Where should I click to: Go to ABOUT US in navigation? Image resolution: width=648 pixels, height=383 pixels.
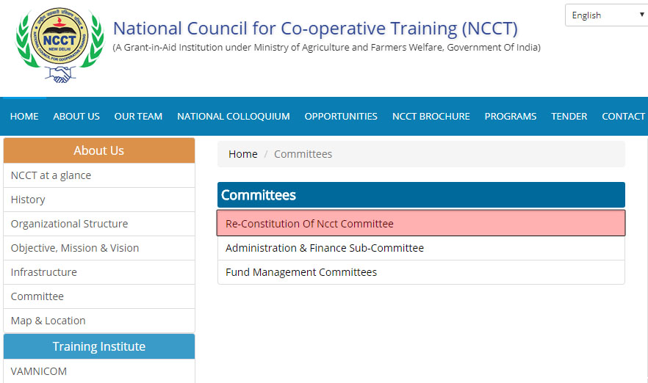(76, 117)
